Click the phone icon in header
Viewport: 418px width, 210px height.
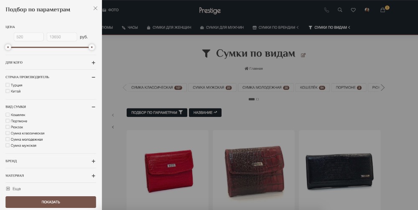(x=326, y=10)
